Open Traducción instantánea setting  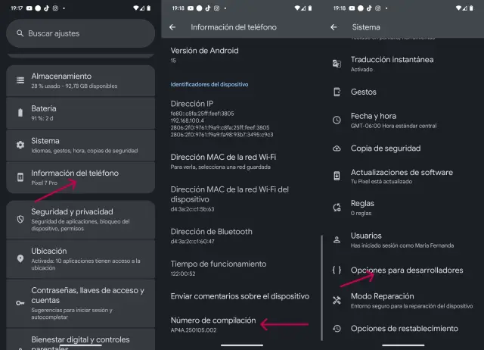pos(392,63)
